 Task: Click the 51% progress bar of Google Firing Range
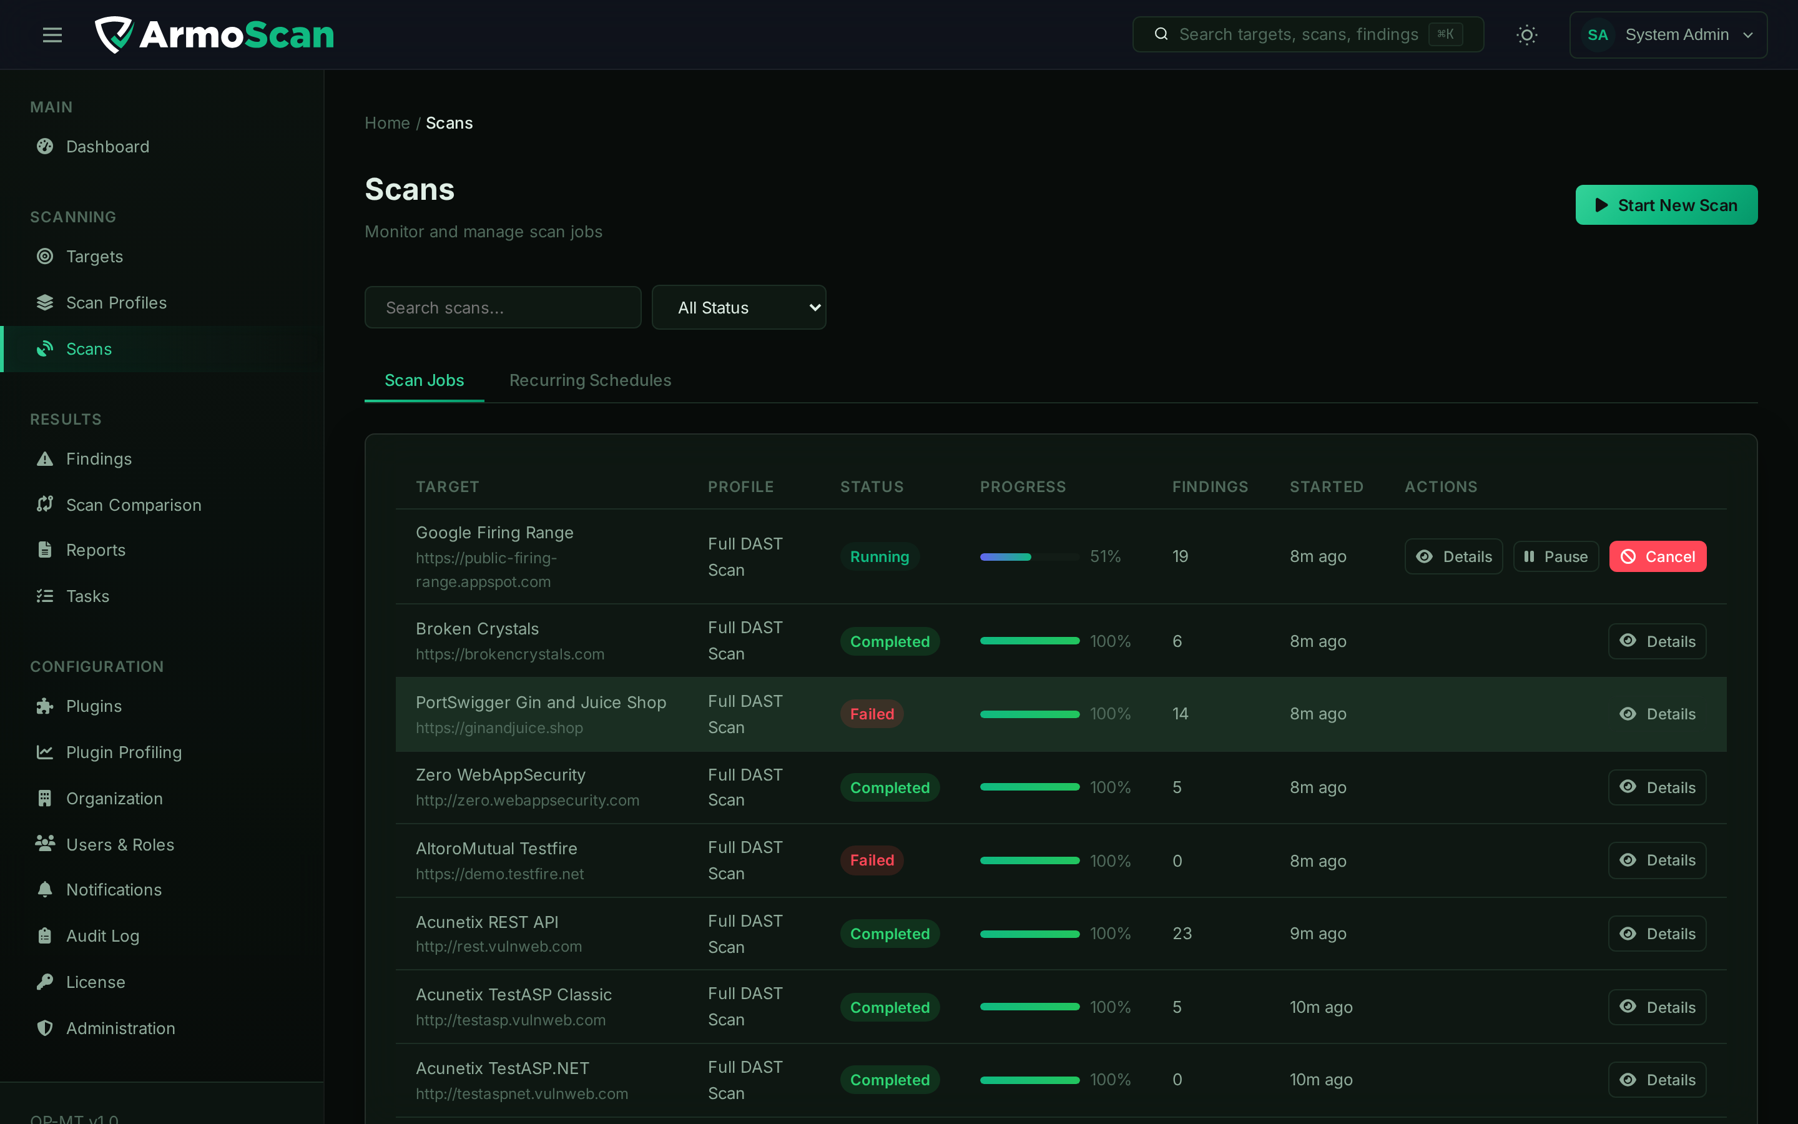(x=1029, y=557)
